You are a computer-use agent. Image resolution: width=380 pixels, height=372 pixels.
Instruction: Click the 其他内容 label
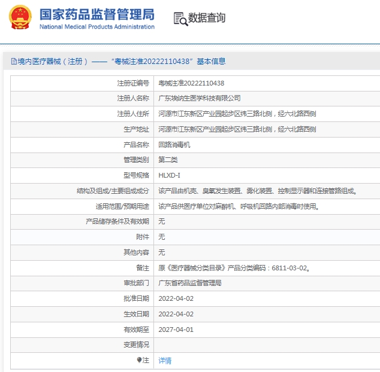point(136,252)
